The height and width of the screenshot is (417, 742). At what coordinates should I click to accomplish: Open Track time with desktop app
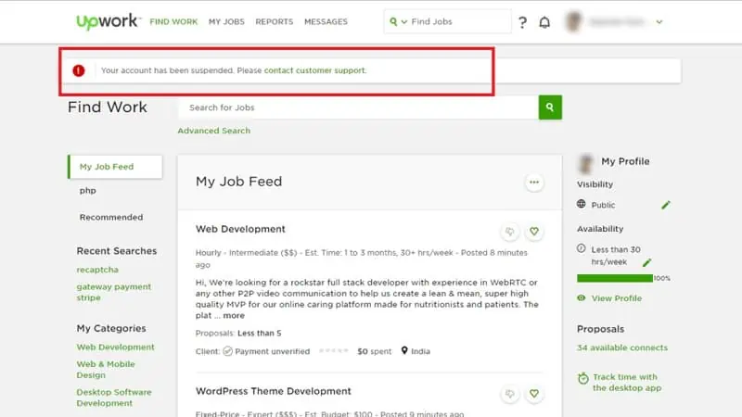pos(627,383)
